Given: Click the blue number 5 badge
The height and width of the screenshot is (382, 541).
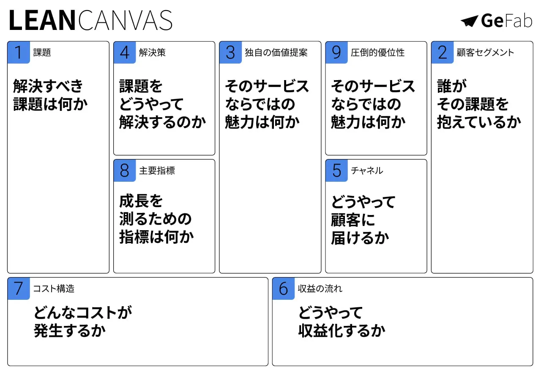Looking at the screenshot, I should [x=336, y=171].
